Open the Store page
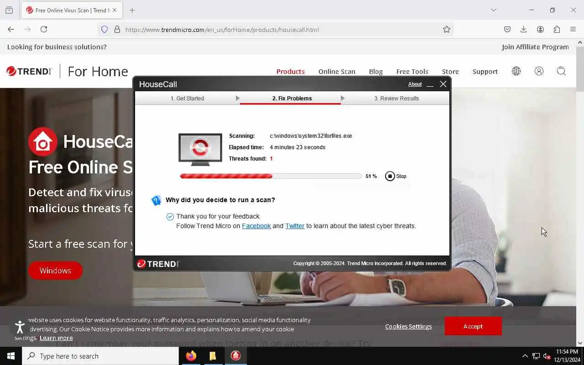Screen dimensions: 584x365 pos(450,72)
